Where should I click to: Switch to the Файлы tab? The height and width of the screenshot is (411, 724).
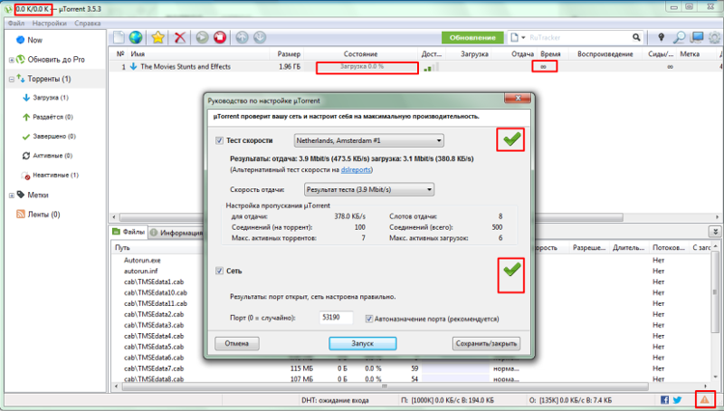click(129, 232)
